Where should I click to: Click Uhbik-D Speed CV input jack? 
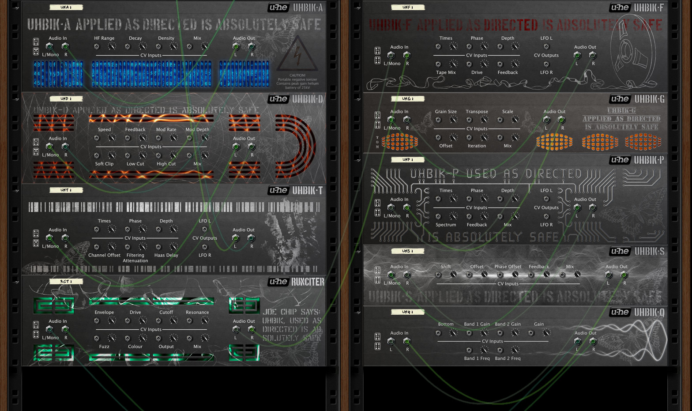tap(97, 138)
